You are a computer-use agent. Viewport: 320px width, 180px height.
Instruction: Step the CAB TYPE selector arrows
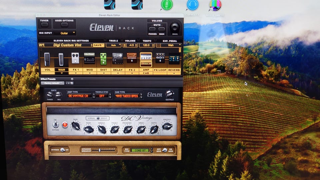141,96
